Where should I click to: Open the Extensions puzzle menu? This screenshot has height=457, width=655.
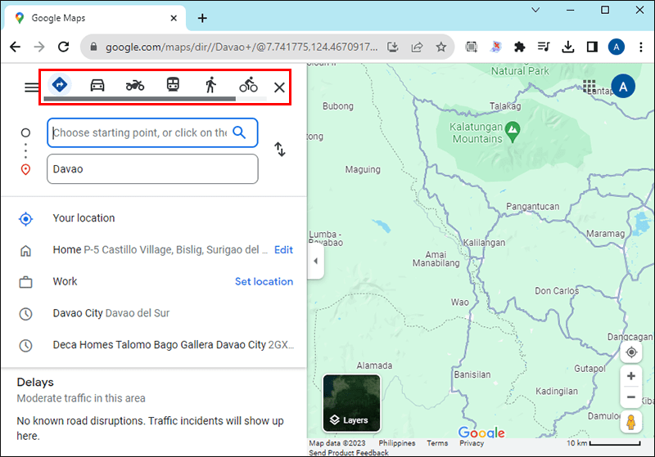(519, 47)
